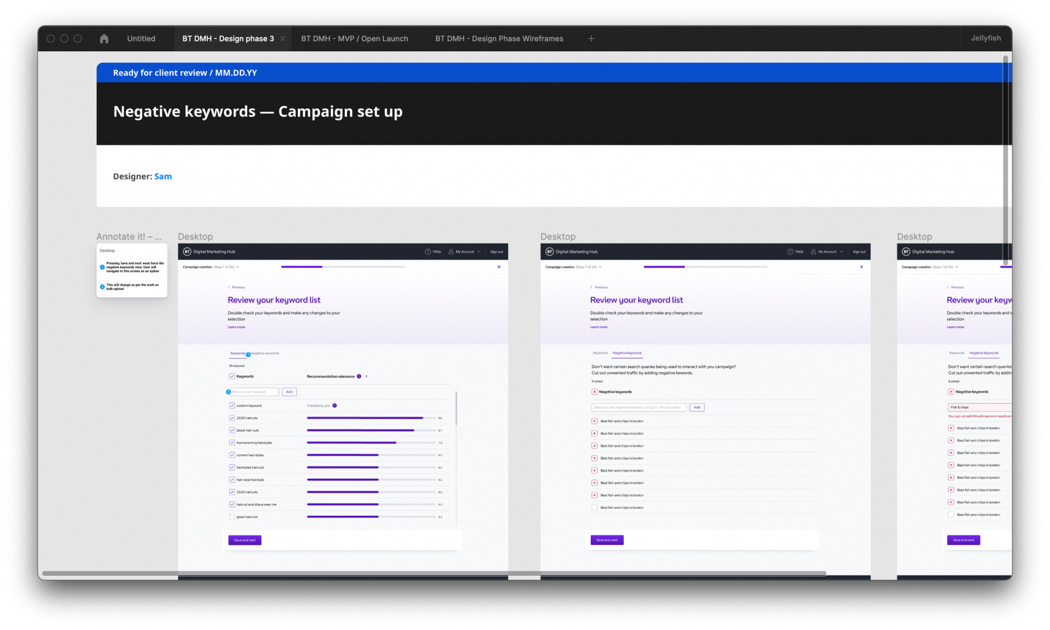Viewport: 1050px width, 630px height.
Task: Uncheck the haircut and shave near me checkbox
Action: click(x=232, y=505)
